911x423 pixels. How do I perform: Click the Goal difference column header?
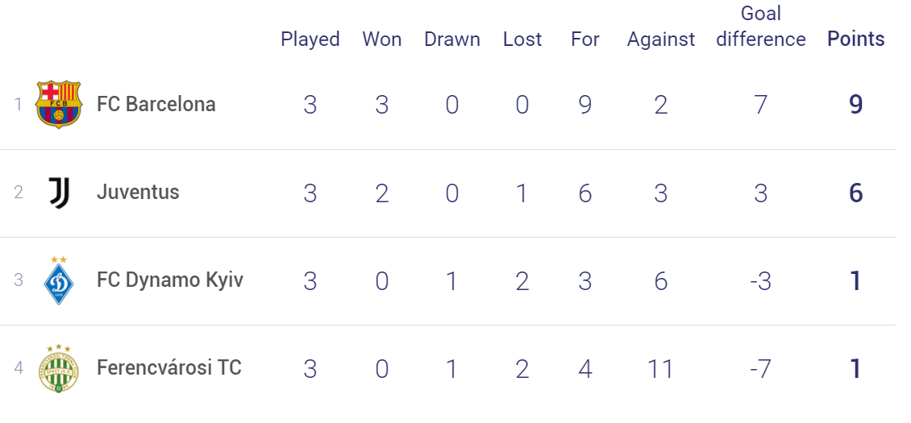tap(761, 26)
